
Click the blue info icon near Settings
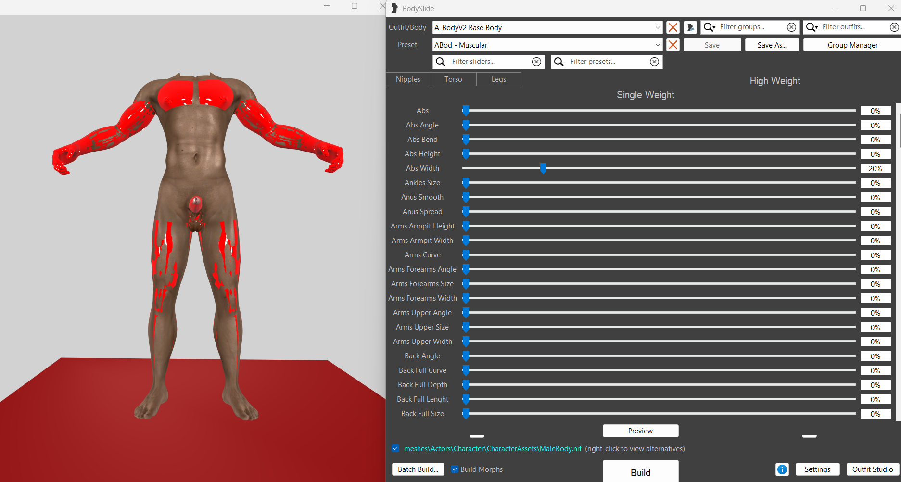pyautogui.click(x=782, y=469)
